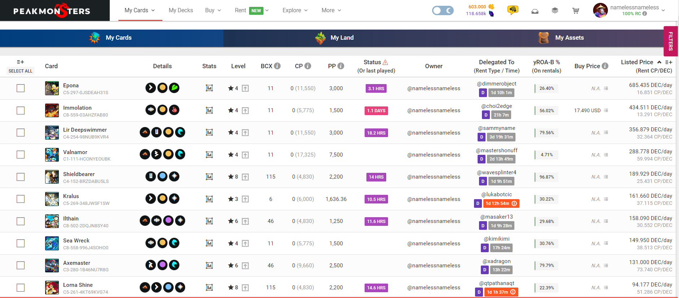Open stats chart icon for Epona
This screenshot has width=679, height=298.
click(209, 88)
